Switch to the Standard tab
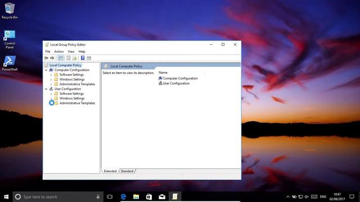 tap(127, 171)
